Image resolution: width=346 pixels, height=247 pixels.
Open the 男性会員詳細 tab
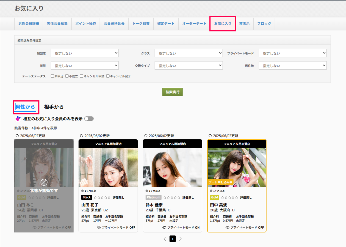pos(29,24)
